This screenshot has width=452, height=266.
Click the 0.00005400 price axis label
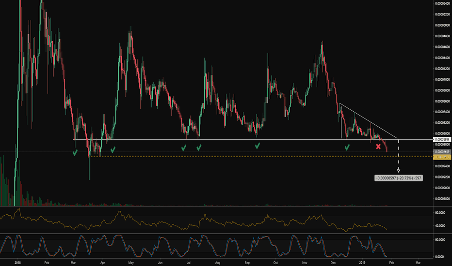tap(443, 3)
